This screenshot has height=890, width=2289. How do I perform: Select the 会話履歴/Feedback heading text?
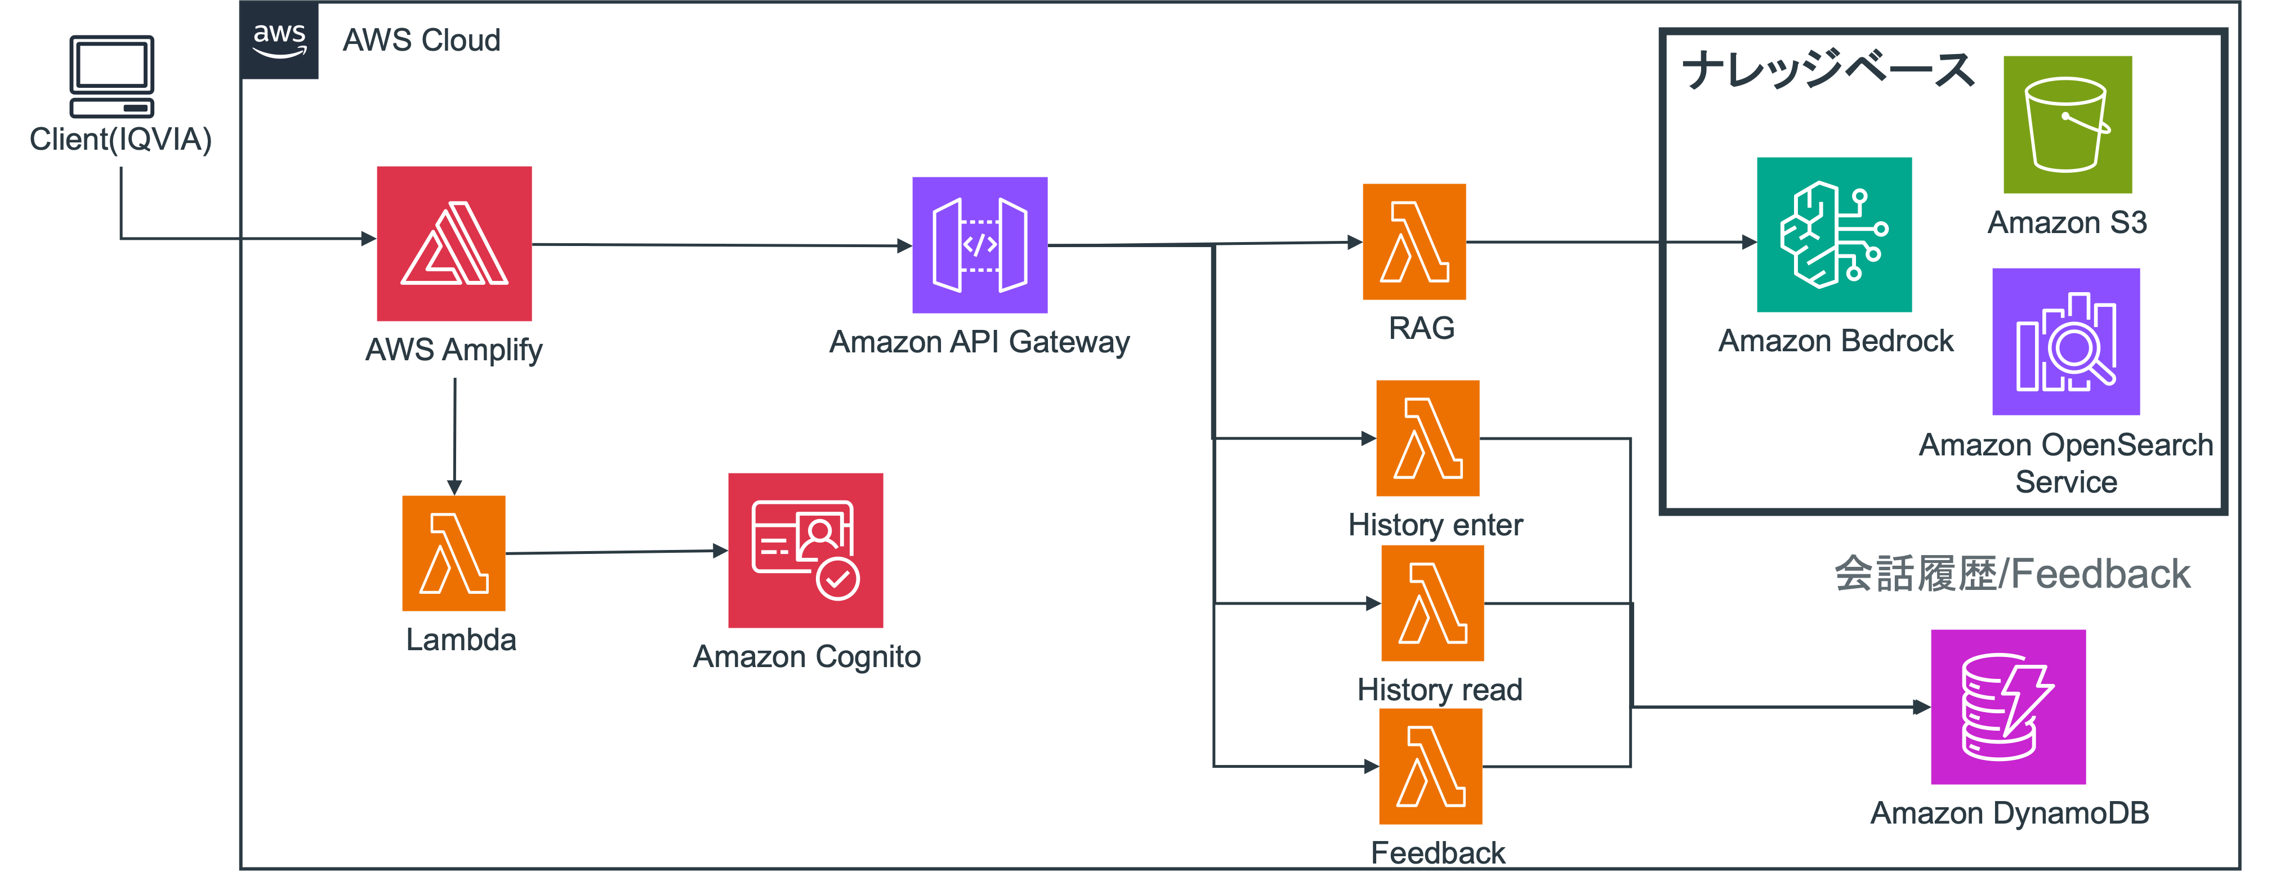[2012, 574]
